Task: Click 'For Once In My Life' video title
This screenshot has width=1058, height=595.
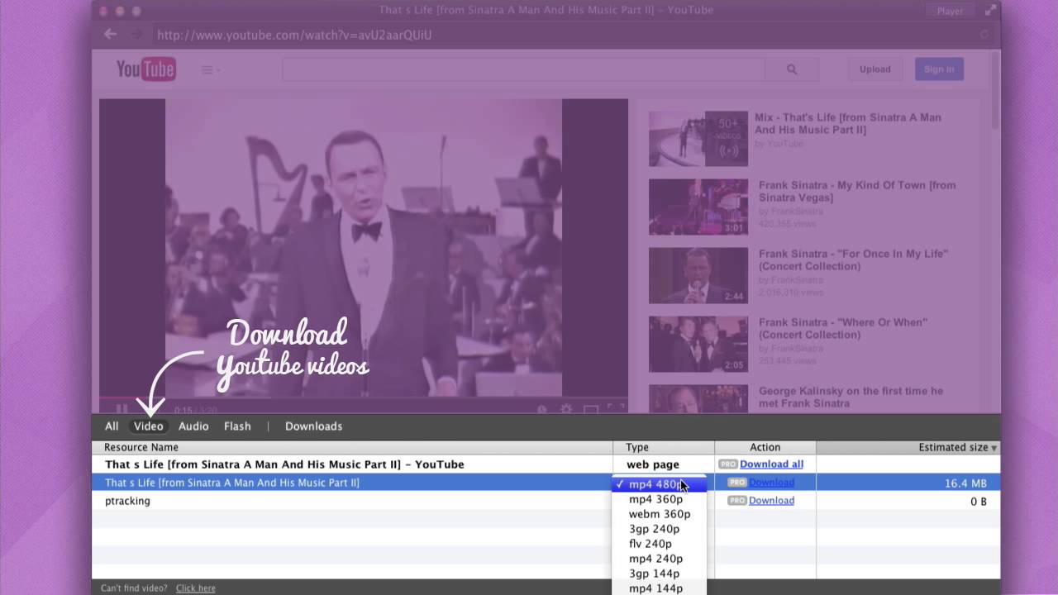Action: point(853,260)
